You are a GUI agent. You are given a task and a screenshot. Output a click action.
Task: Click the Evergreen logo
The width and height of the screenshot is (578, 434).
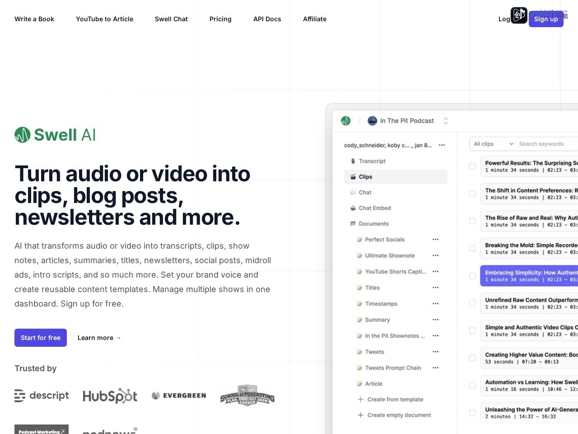pos(179,396)
